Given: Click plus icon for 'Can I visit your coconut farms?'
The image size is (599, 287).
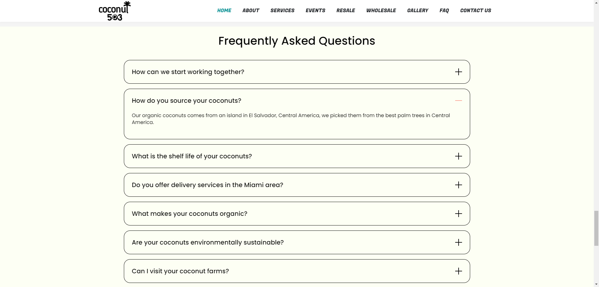Looking at the screenshot, I should pos(458,271).
